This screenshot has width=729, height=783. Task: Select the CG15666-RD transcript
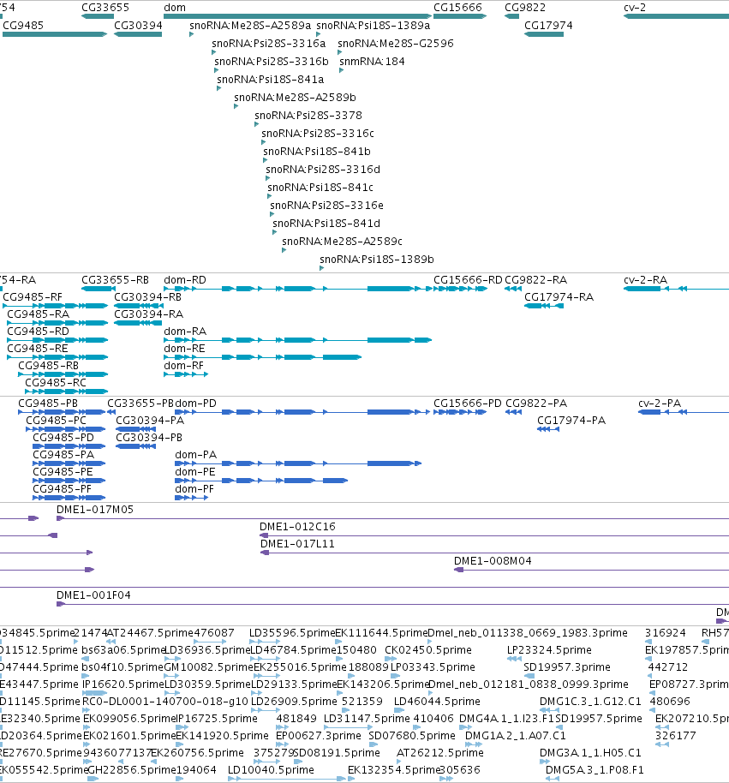(460, 289)
